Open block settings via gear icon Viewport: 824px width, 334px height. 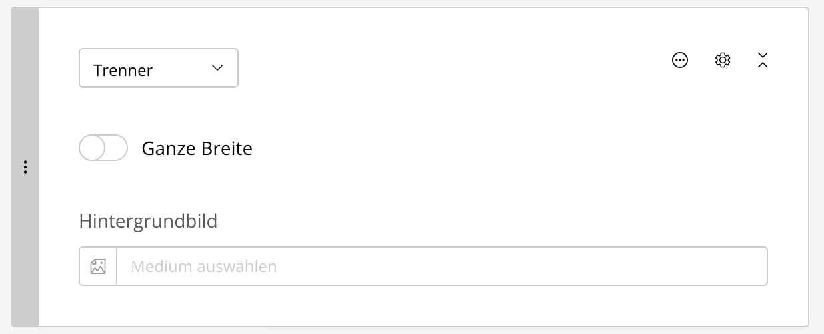(723, 61)
